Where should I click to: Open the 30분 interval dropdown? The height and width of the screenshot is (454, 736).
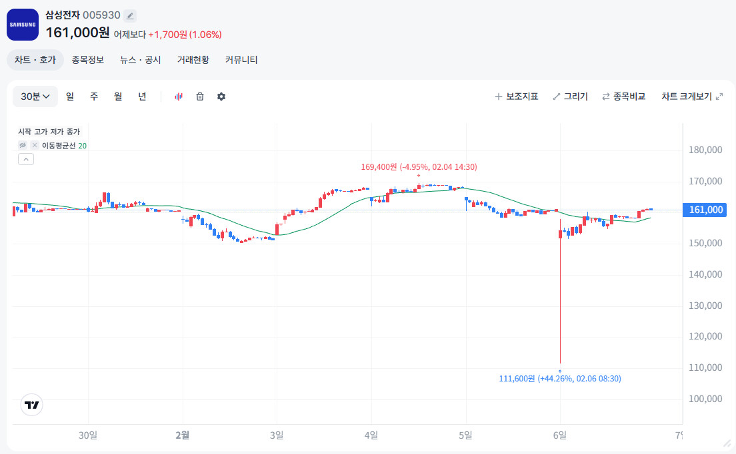(x=35, y=97)
